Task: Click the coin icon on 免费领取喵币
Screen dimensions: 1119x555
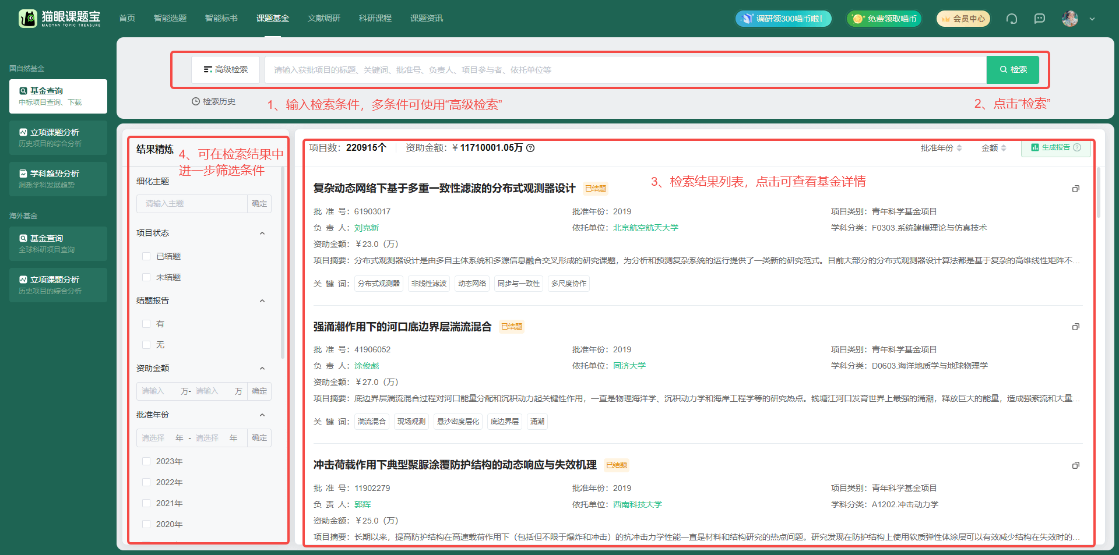Action: [858, 19]
